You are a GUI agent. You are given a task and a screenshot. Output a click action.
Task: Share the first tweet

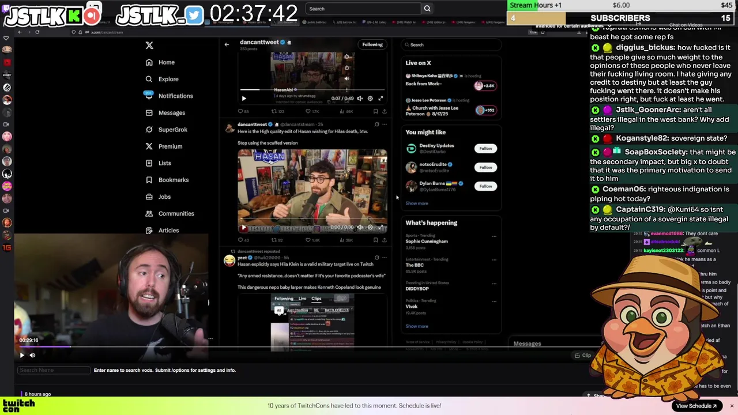384,111
